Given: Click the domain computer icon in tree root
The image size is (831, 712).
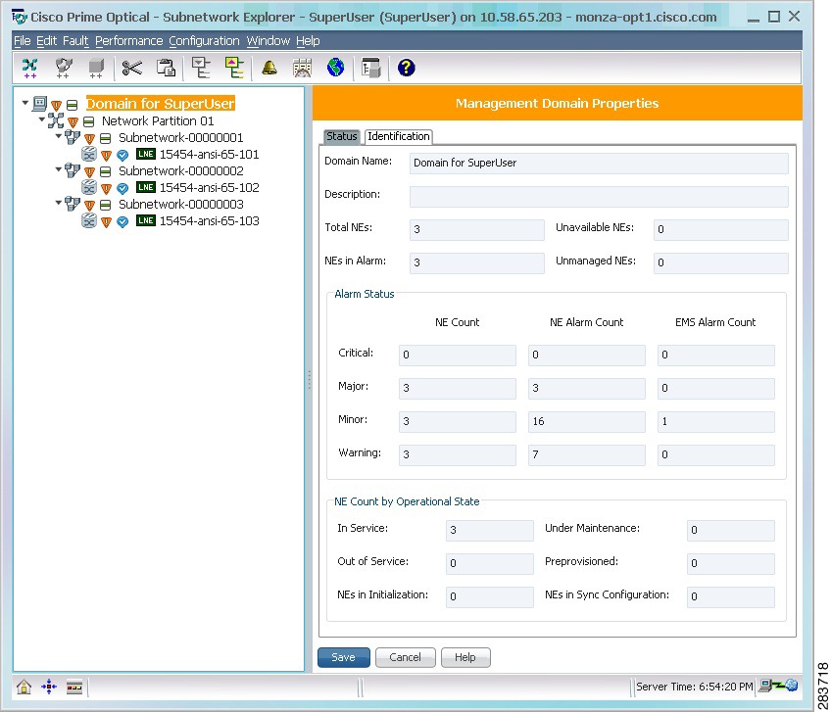Looking at the screenshot, I should coord(40,103).
